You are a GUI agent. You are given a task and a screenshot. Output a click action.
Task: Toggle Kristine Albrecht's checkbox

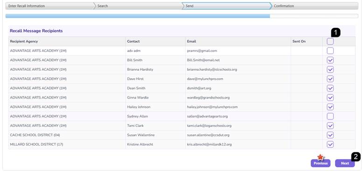(x=330, y=144)
